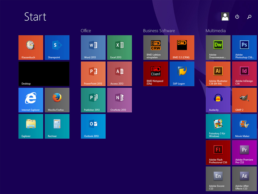This screenshot has width=258, height=194.
Task: Start Word 2013
Action: tap(93, 48)
